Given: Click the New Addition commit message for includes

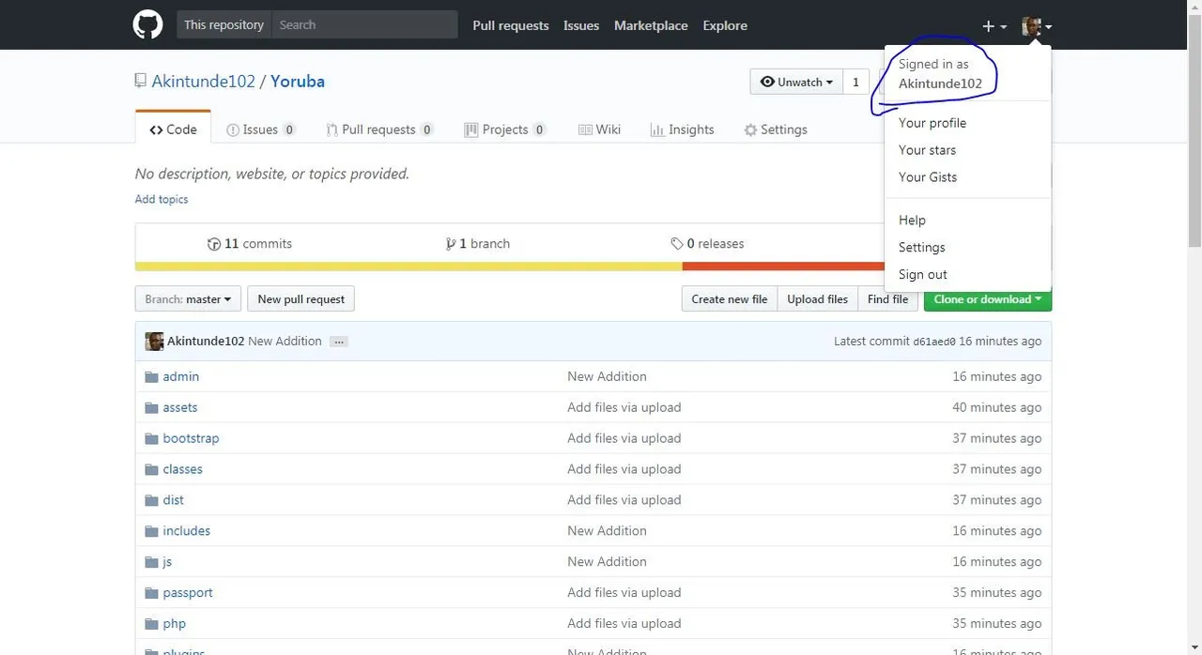Looking at the screenshot, I should click(x=607, y=532).
